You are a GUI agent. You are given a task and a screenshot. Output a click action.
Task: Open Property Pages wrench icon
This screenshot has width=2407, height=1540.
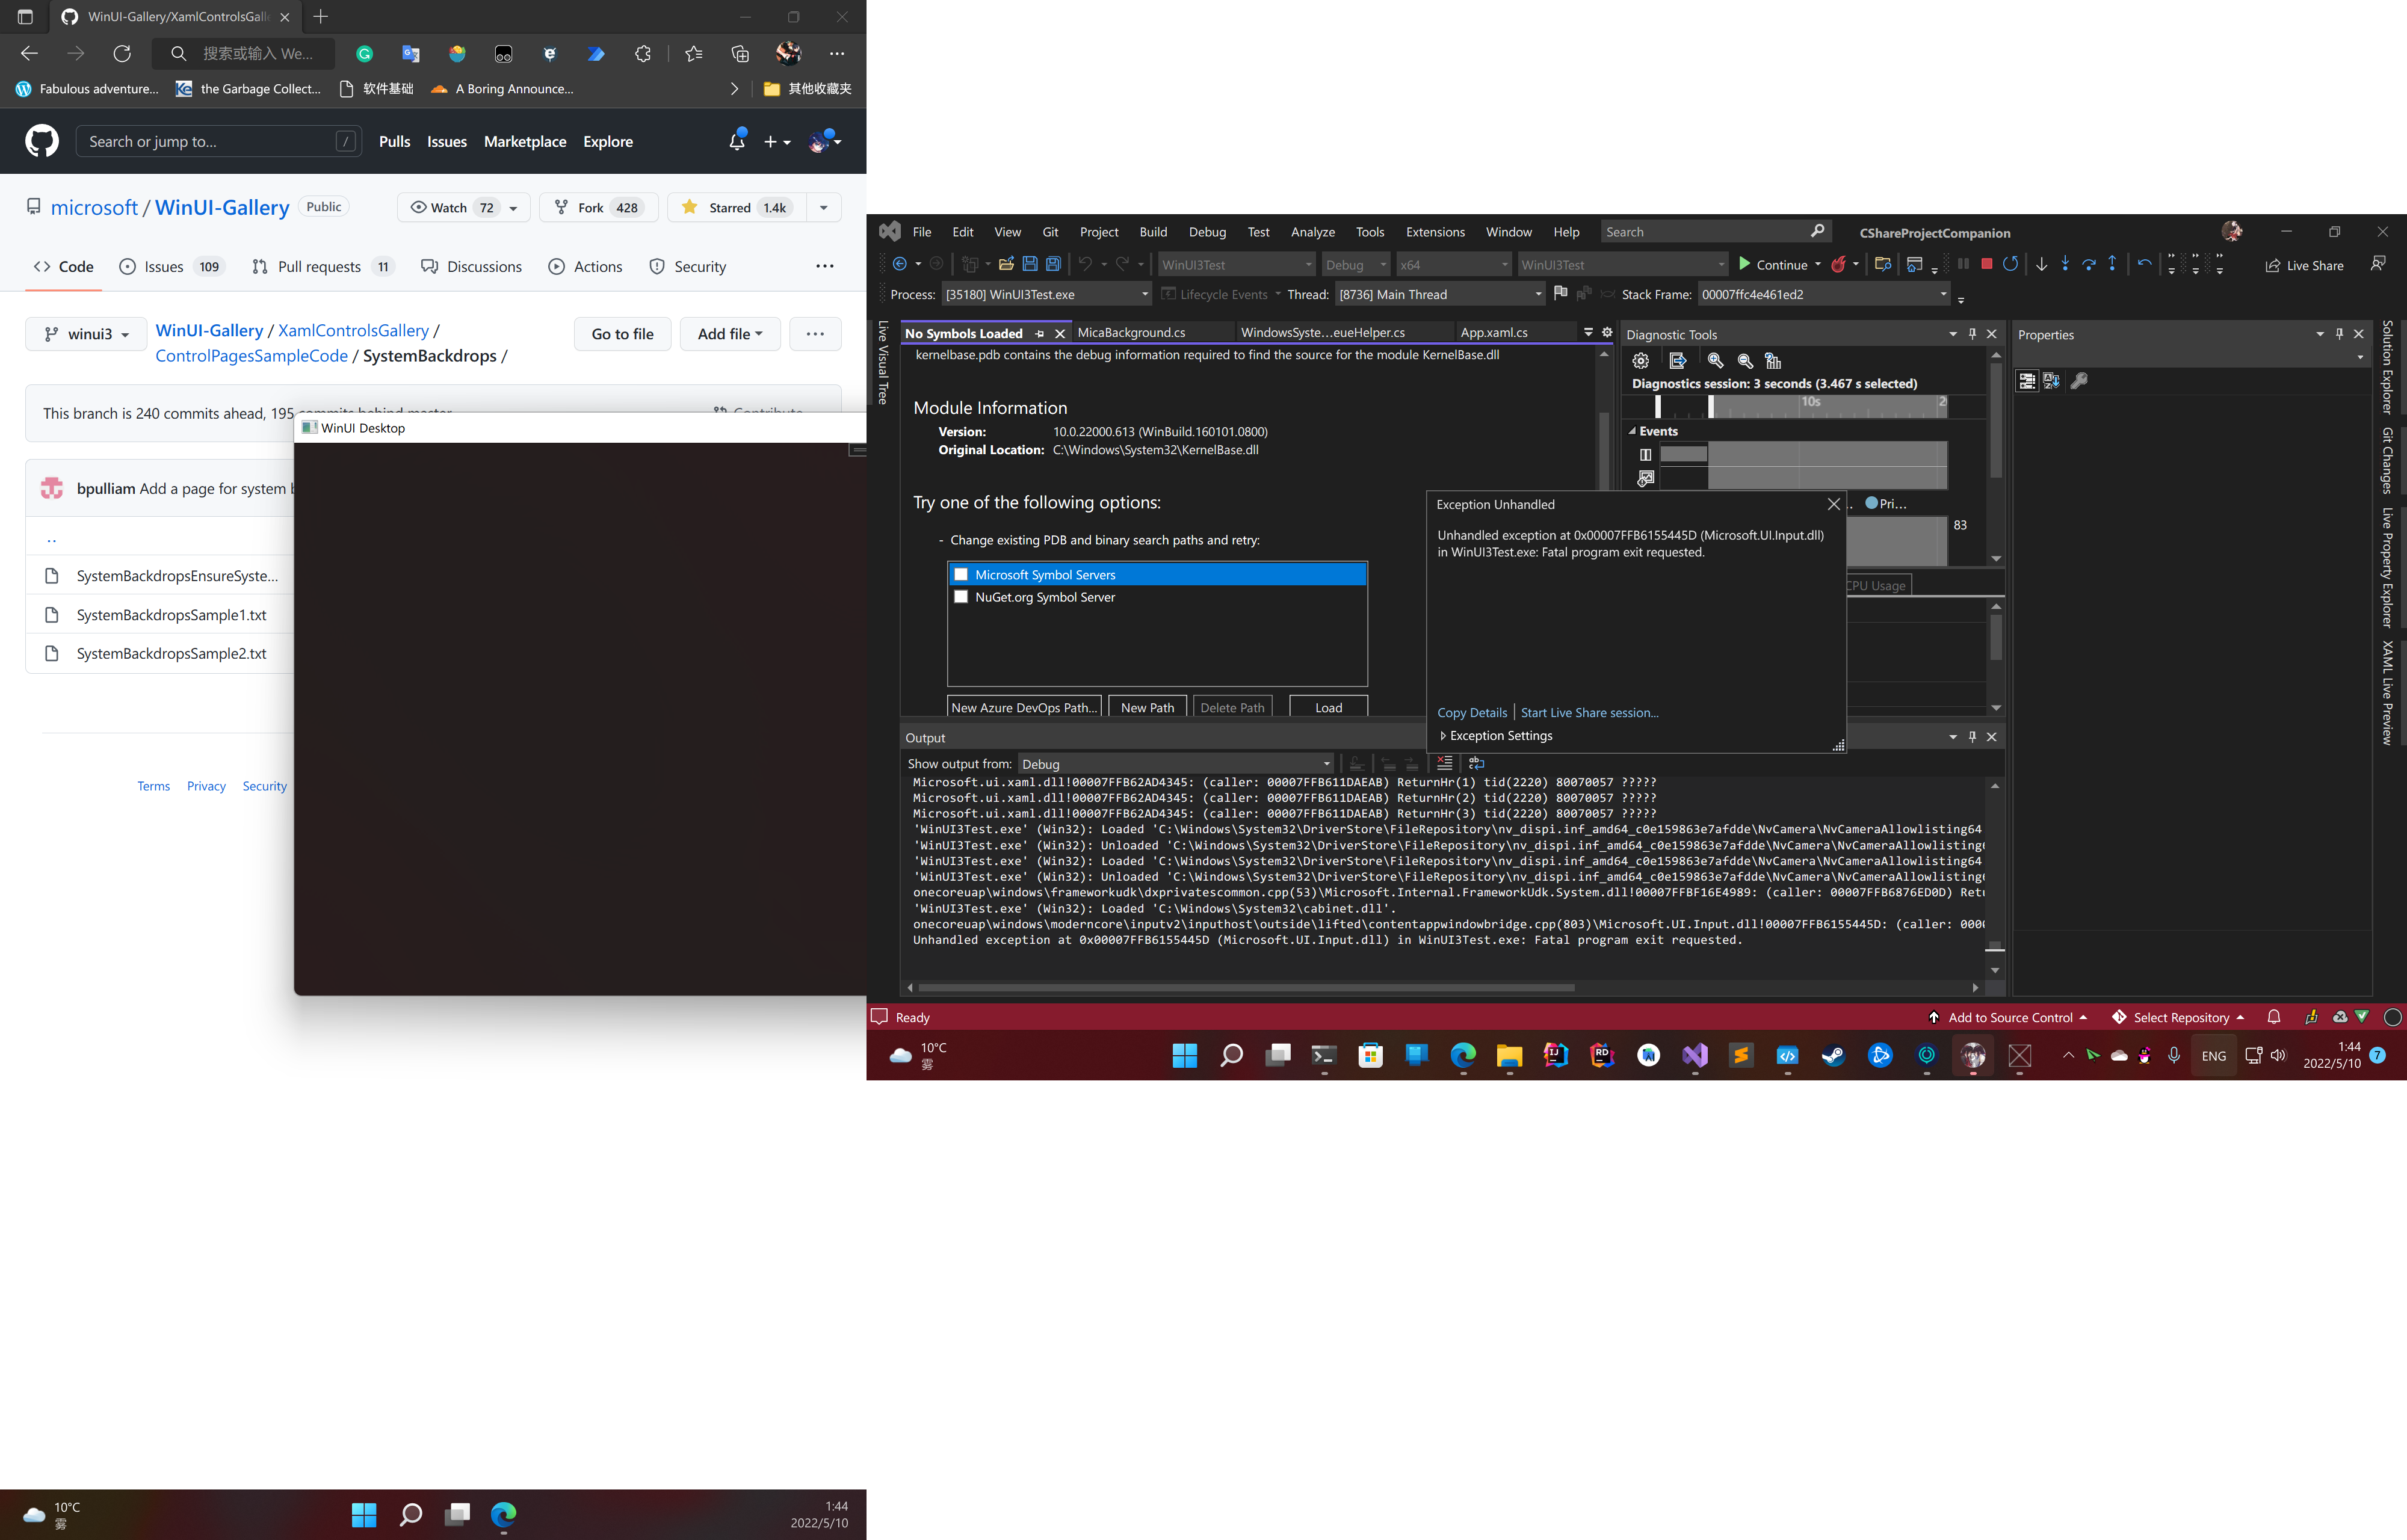[2079, 381]
